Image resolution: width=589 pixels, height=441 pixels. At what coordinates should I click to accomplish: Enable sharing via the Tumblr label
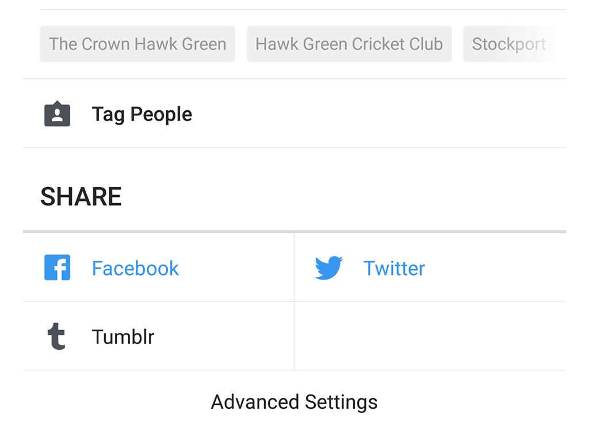tap(123, 336)
